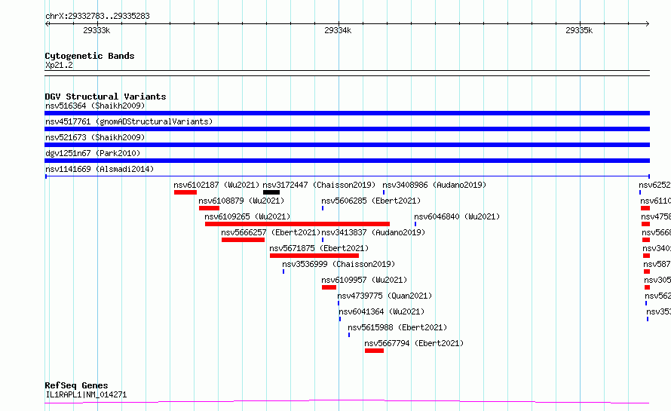Click the Cytogenetic Bands track title
Screen dimensions: 671x411
click(x=90, y=56)
